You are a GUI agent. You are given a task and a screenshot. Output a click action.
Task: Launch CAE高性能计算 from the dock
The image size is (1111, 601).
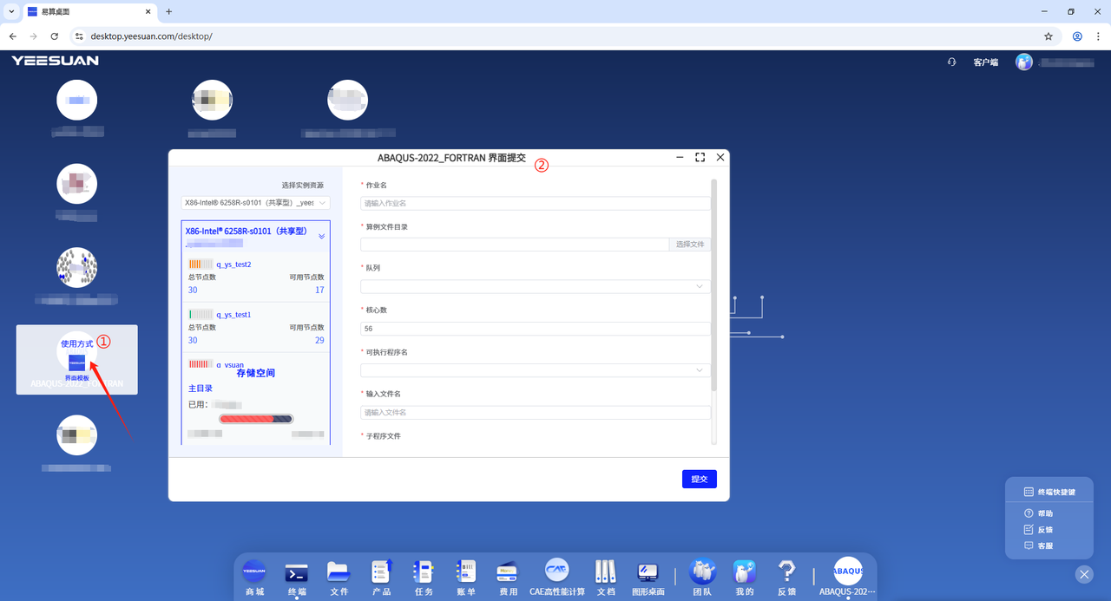[x=557, y=572]
